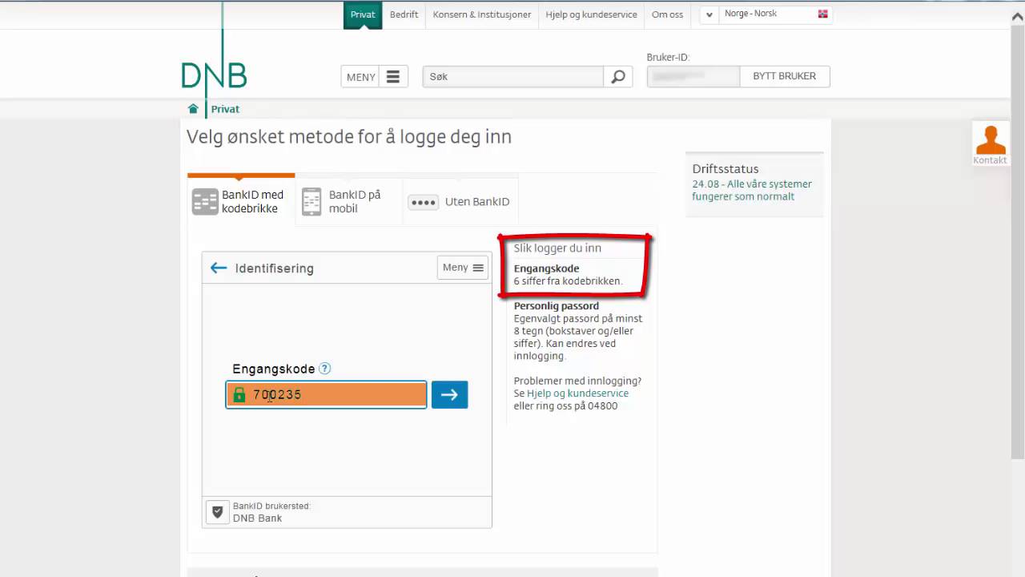Viewport: 1025px width, 577px height.
Task: Select the Privat top tab
Action: pos(363,14)
